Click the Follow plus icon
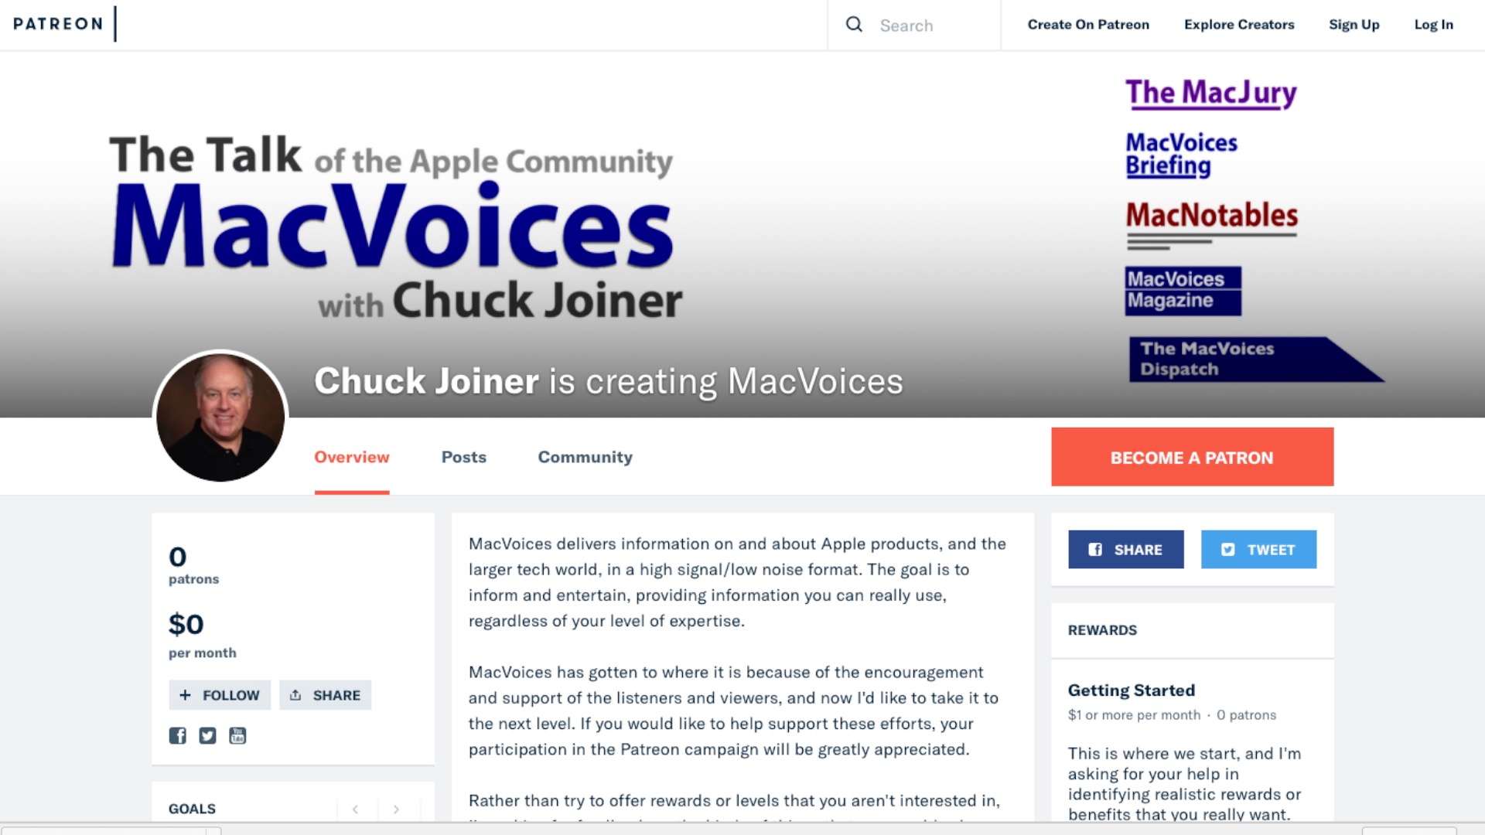The width and height of the screenshot is (1485, 835). pos(186,694)
